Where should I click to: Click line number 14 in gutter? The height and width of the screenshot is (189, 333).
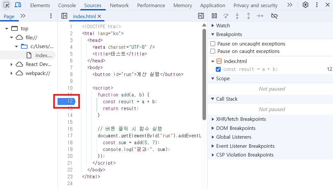70,115
